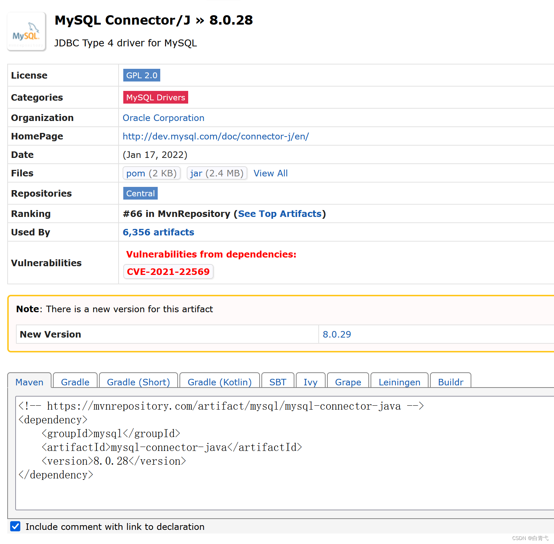Open the GPL 2.0 license badge
This screenshot has width=554, height=544.
[142, 75]
